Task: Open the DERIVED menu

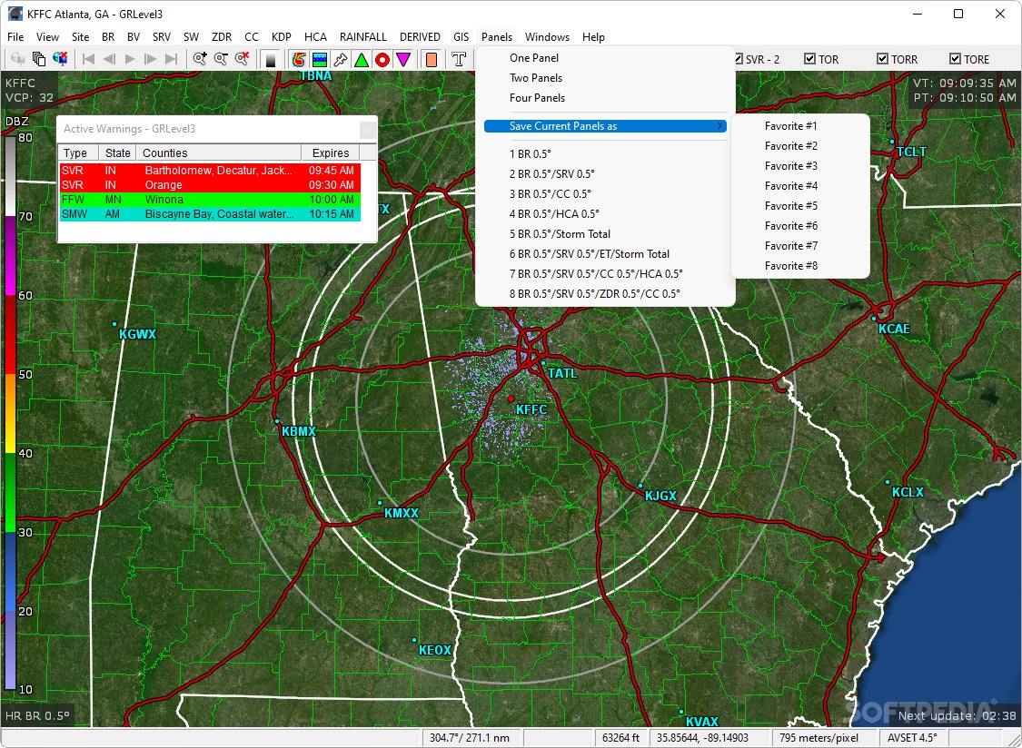Action: 420,37
